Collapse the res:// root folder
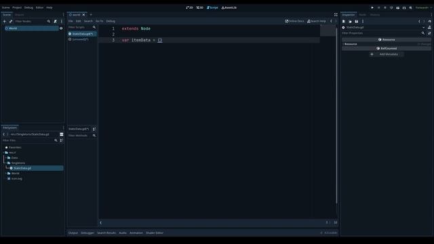This screenshot has height=244, width=434. [3, 152]
